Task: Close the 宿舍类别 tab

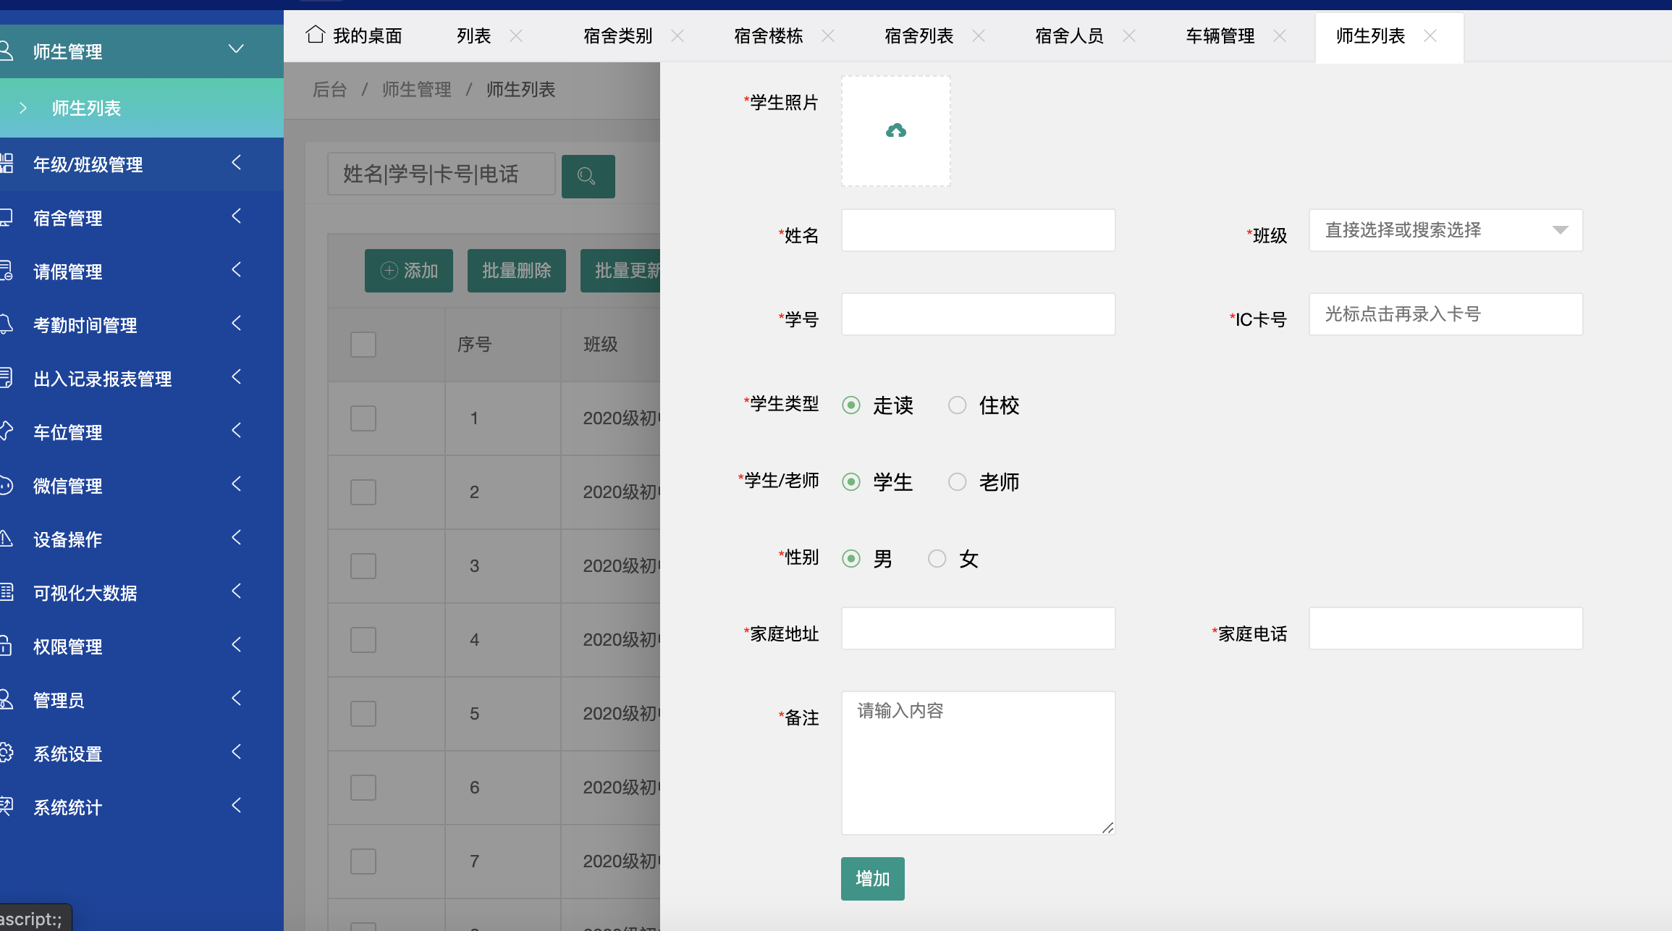Action: coord(677,35)
